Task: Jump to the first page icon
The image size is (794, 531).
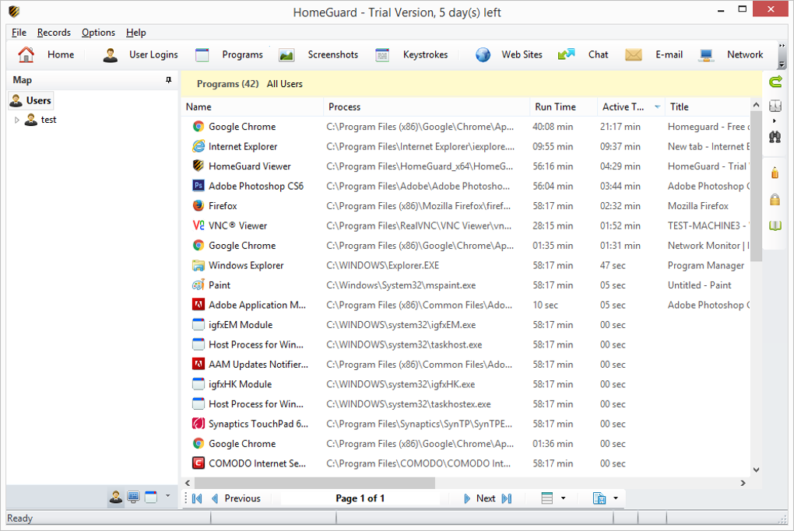Action: click(x=197, y=498)
